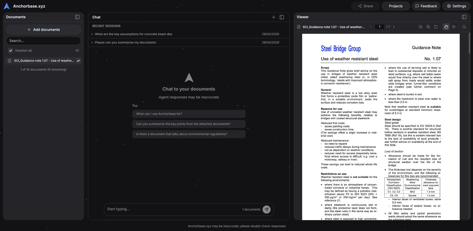Rotate the page in the viewer
Image resolution: width=473 pixels, height=231 pixels.
tap(436, 27)
